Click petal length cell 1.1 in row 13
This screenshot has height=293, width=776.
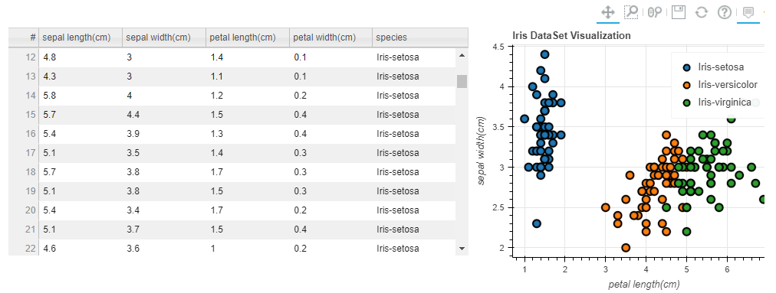248,77
